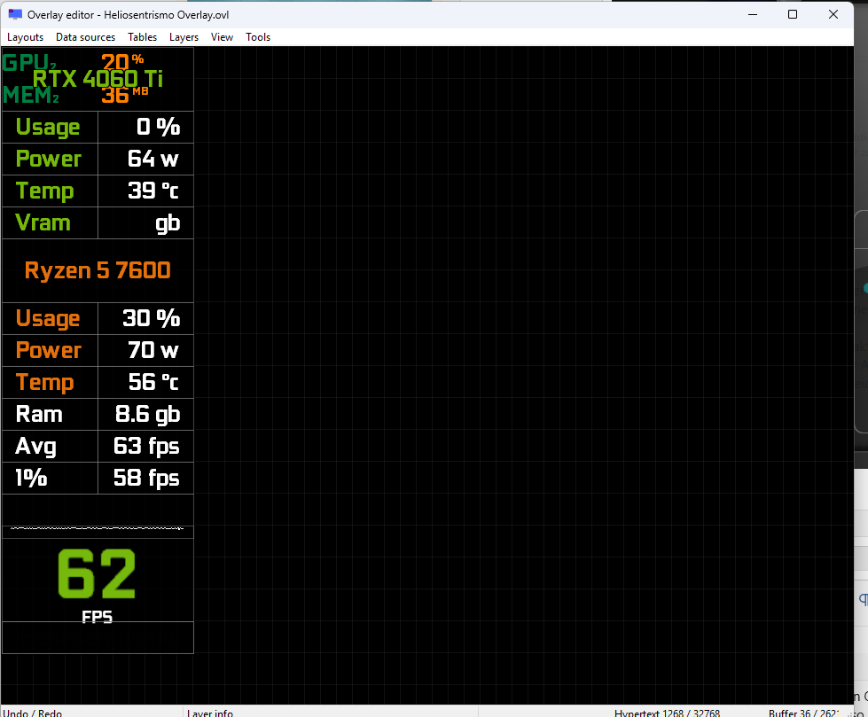Open the Tools menu

click(258, 37)
